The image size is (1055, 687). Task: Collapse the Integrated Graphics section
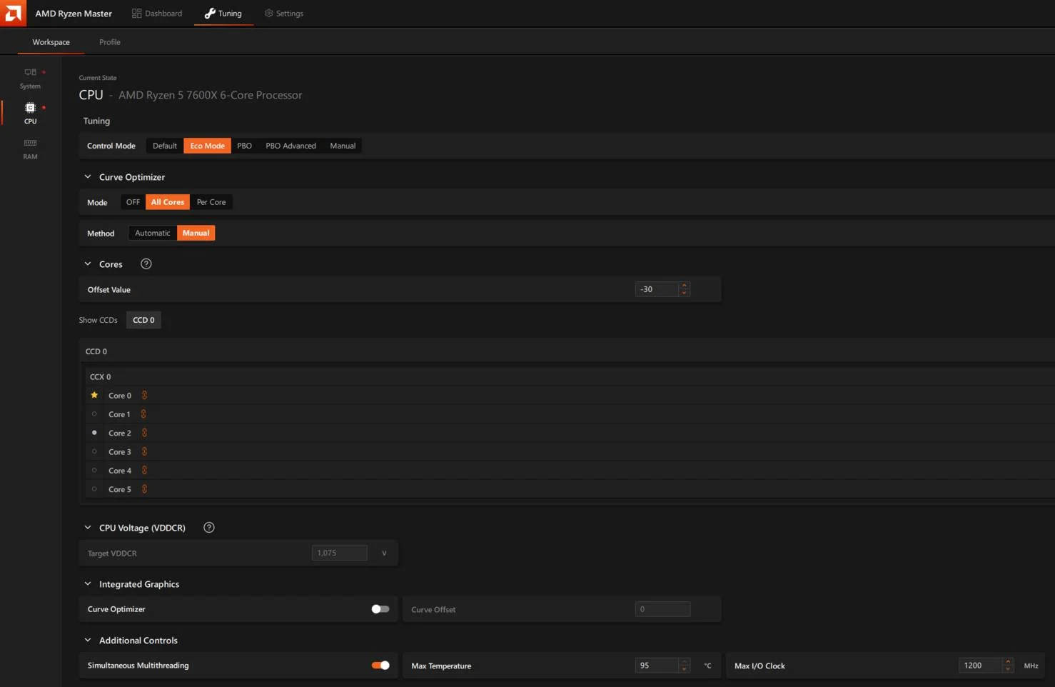[x=87, y=583]
